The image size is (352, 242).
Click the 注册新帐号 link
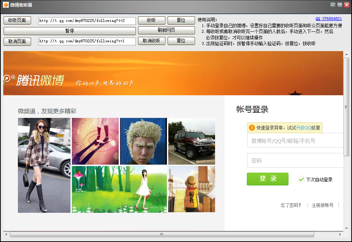point(322,205)
